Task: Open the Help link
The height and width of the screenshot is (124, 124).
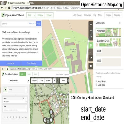Action: [94, 15]
